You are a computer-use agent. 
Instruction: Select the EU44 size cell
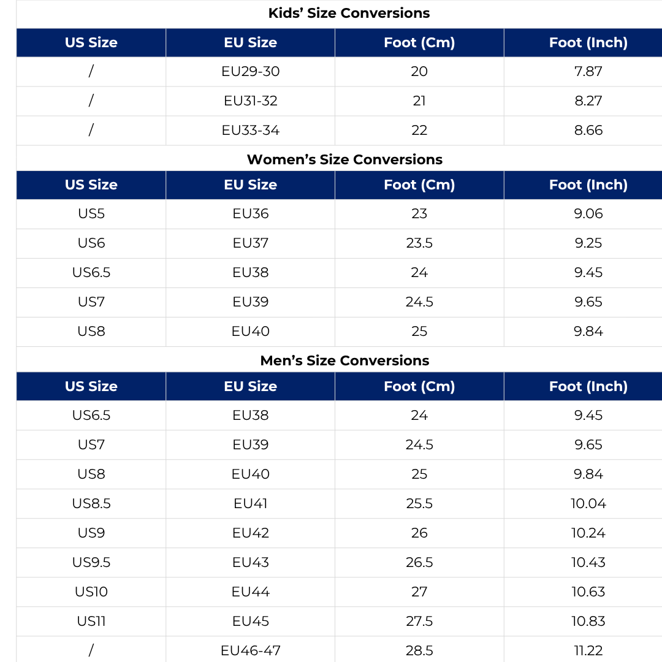coord(250,592)
